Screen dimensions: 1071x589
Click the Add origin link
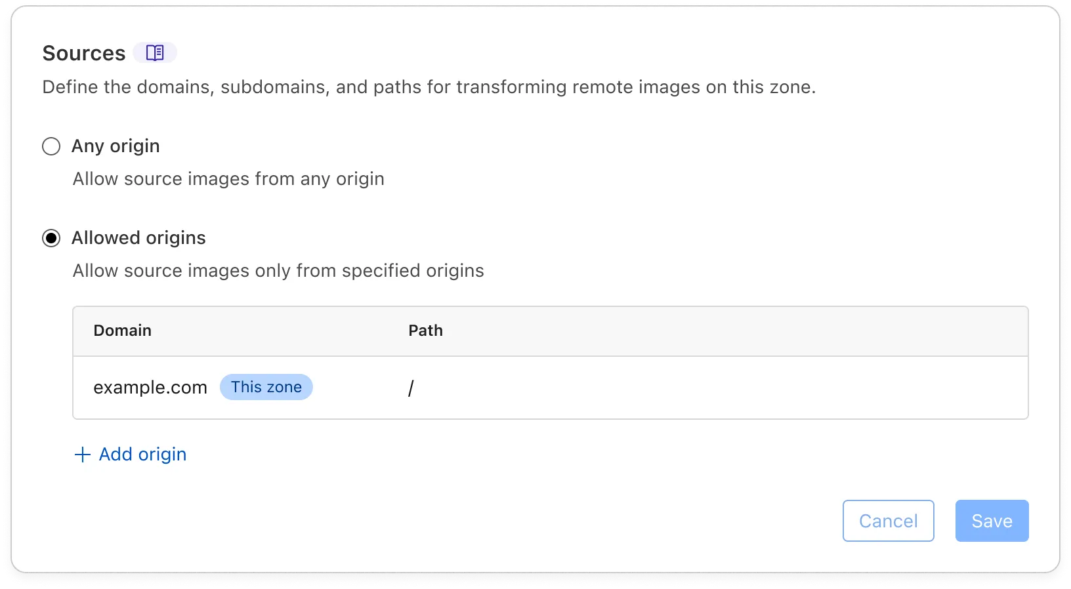click(142, 454)
